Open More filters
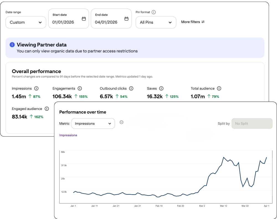Image resolution: width=277 pixels, height=219 pixels. (193, 22)
